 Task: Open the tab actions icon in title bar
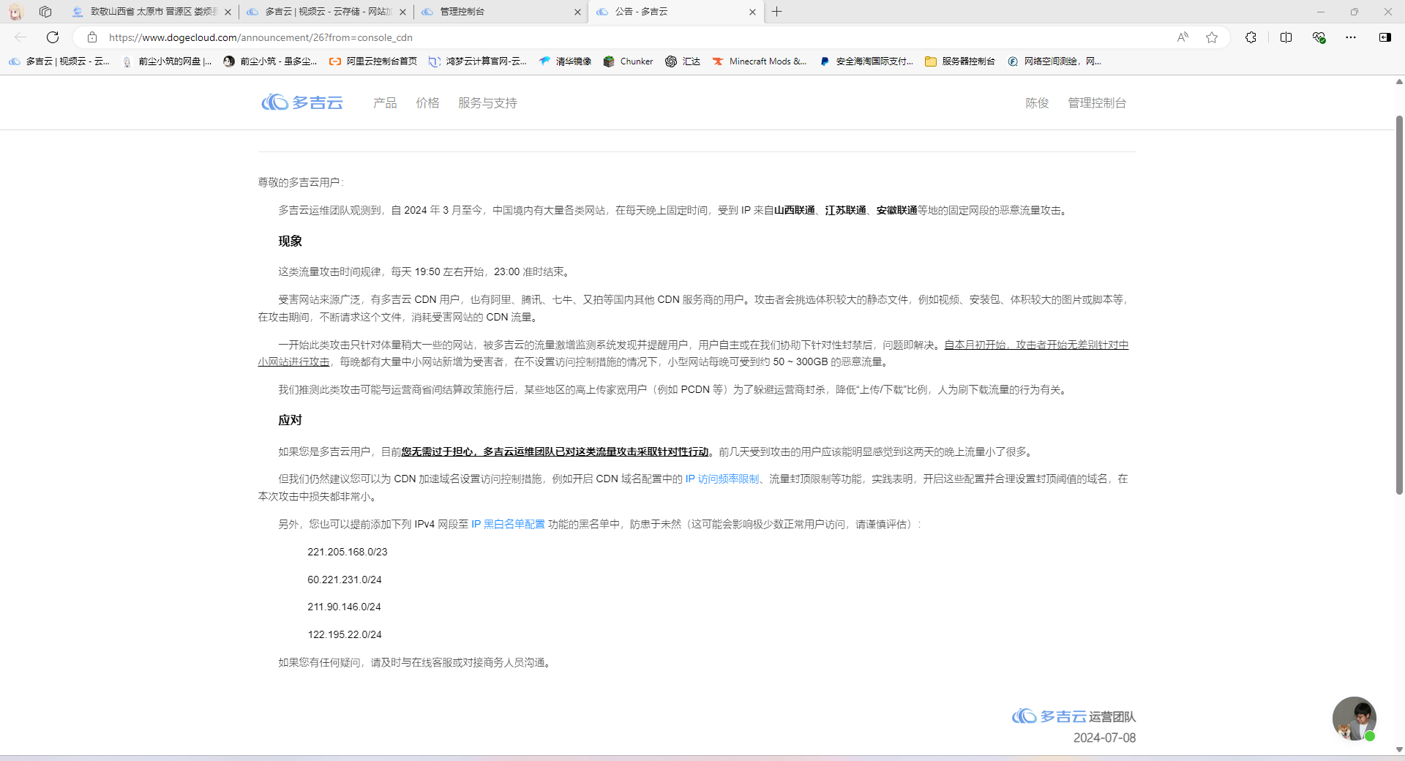pos(45,12)
